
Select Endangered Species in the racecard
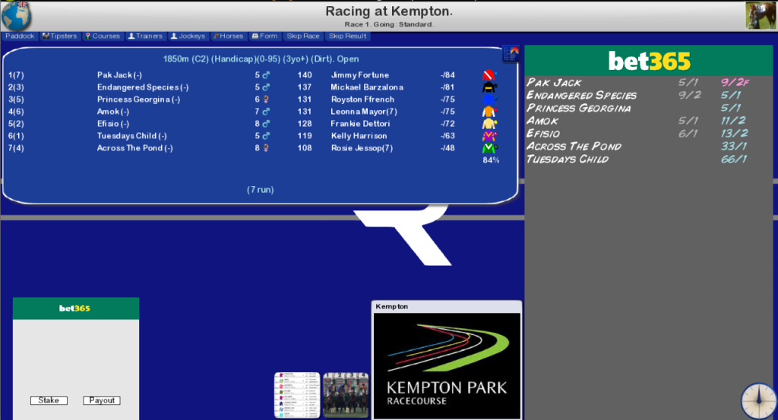(143, 87)
